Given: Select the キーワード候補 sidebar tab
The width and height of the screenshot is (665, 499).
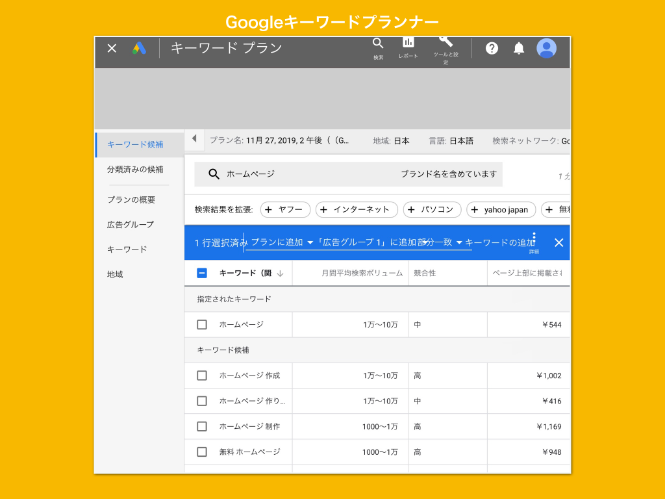Looking at the screenshot, I should 140,145.
